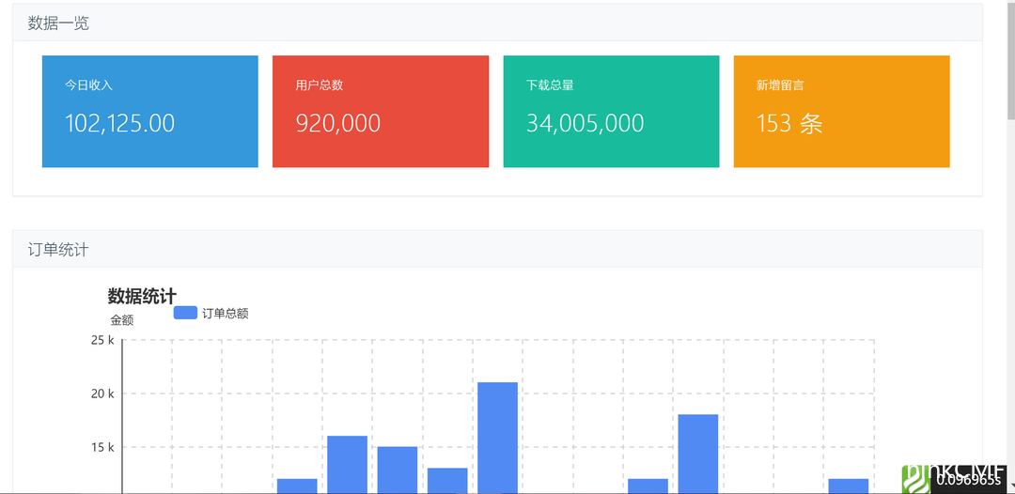
Task: Click the tallest bar reaching 21k
Action: pos(498,438)
